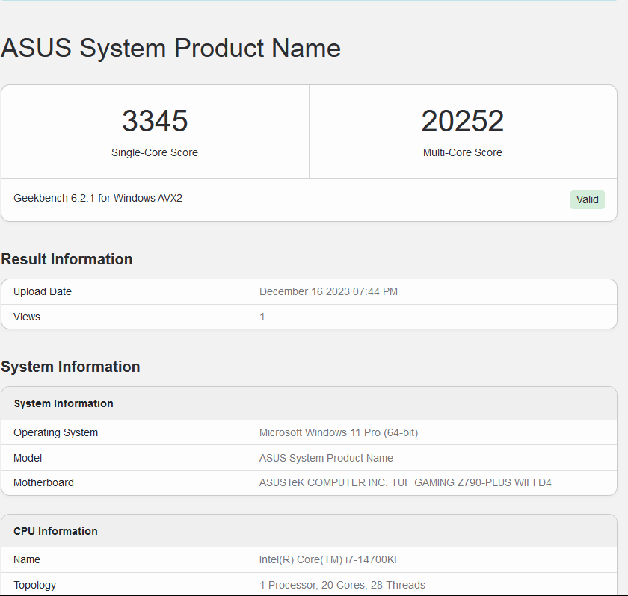Select the TUF GAMING Z790-PLUS WIFI D4 motherboard value
This screenshot has width=628, height=596.
[405, 482]
